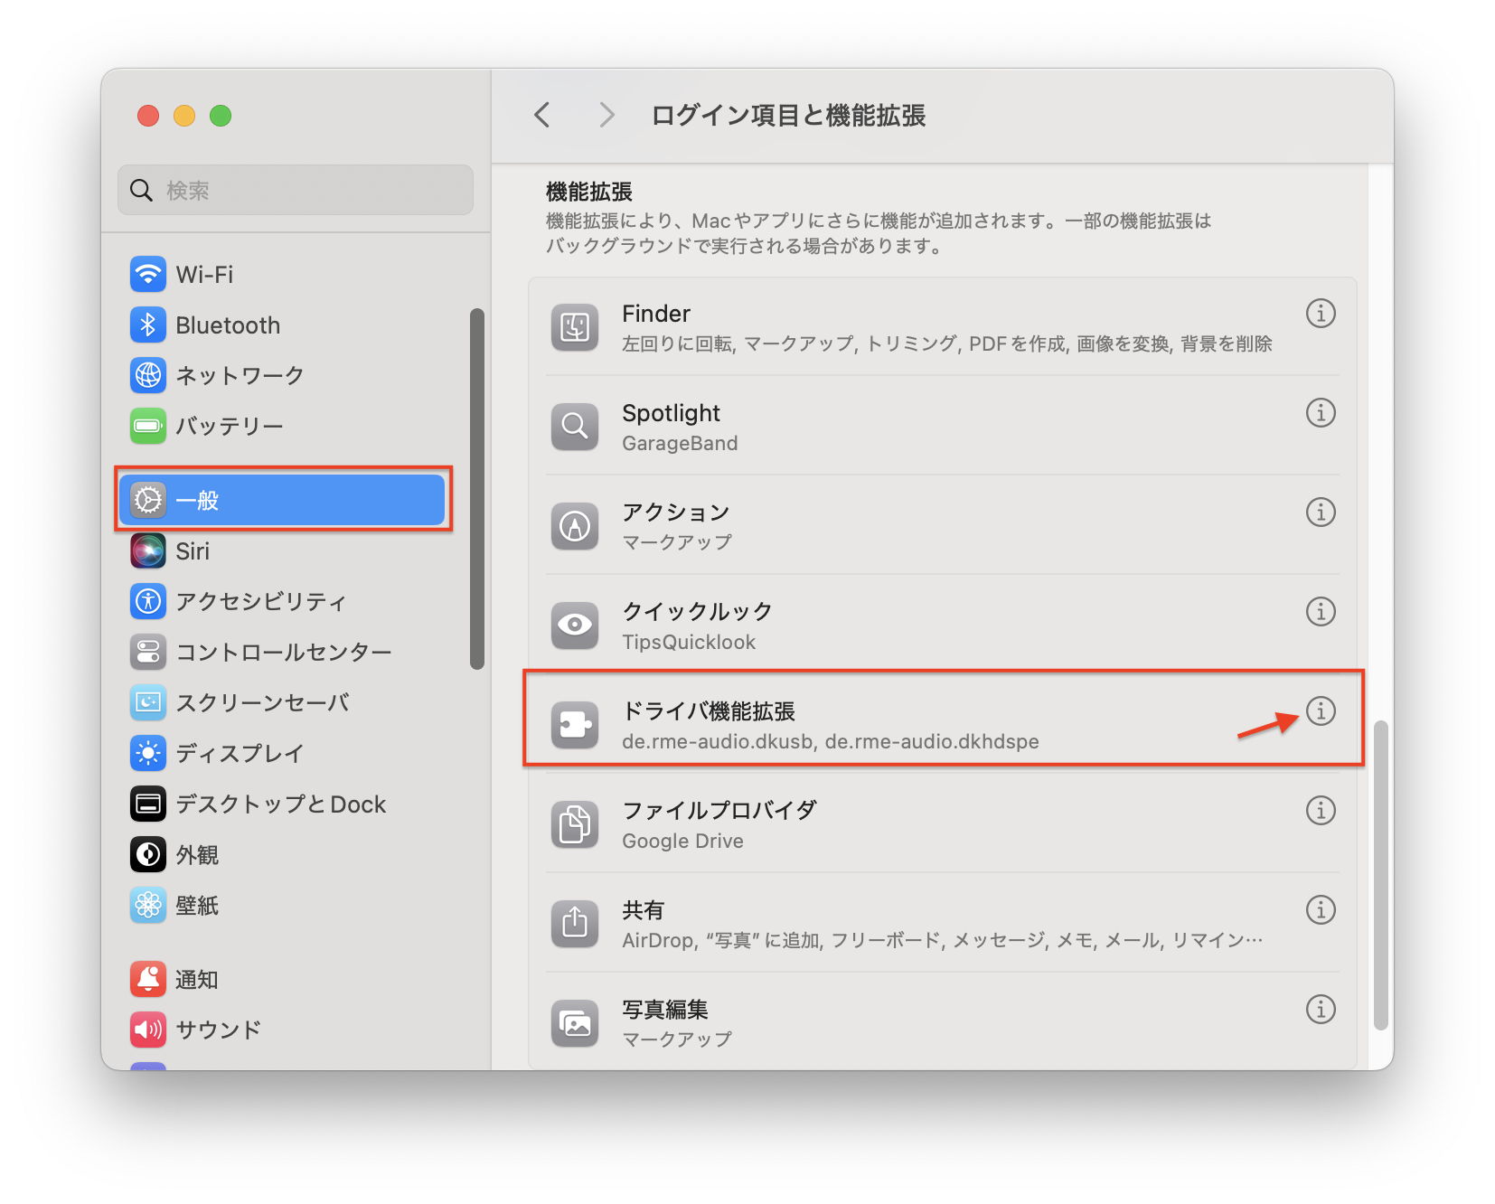Minimize the System Settings window

pyautogui.click(x=184, y=116)
